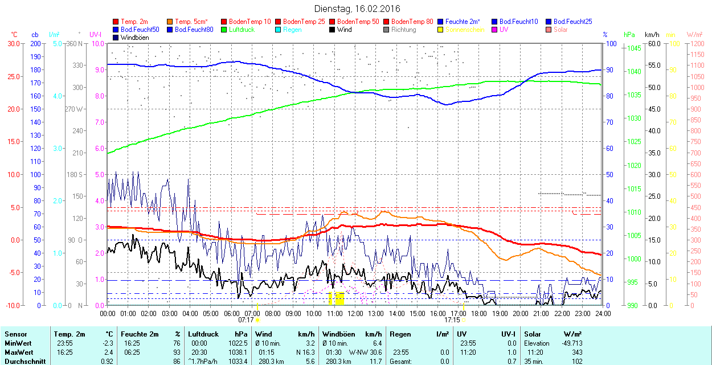Select the Solar legend swatch
Screen dimensions: 712x365
549,30
